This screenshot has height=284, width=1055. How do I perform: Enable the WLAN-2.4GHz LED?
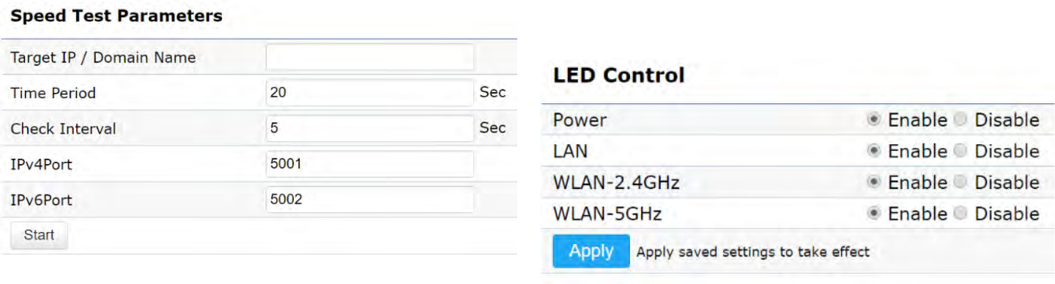[x=873, y=182]
